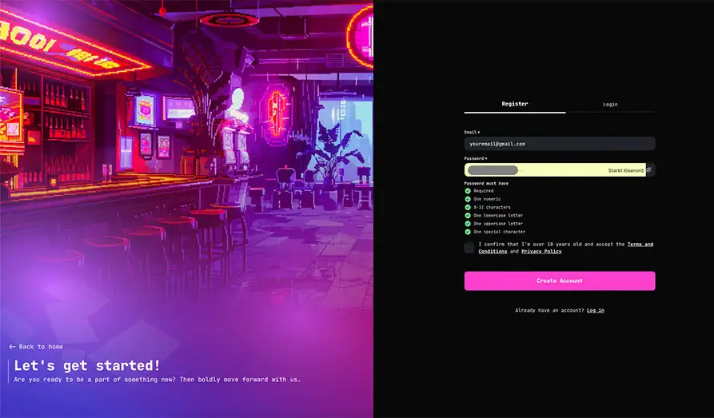The width and height of the screenshot is (714, 418).
Task: Click the check icon for 8-32 characters
Action: (468, 207)
